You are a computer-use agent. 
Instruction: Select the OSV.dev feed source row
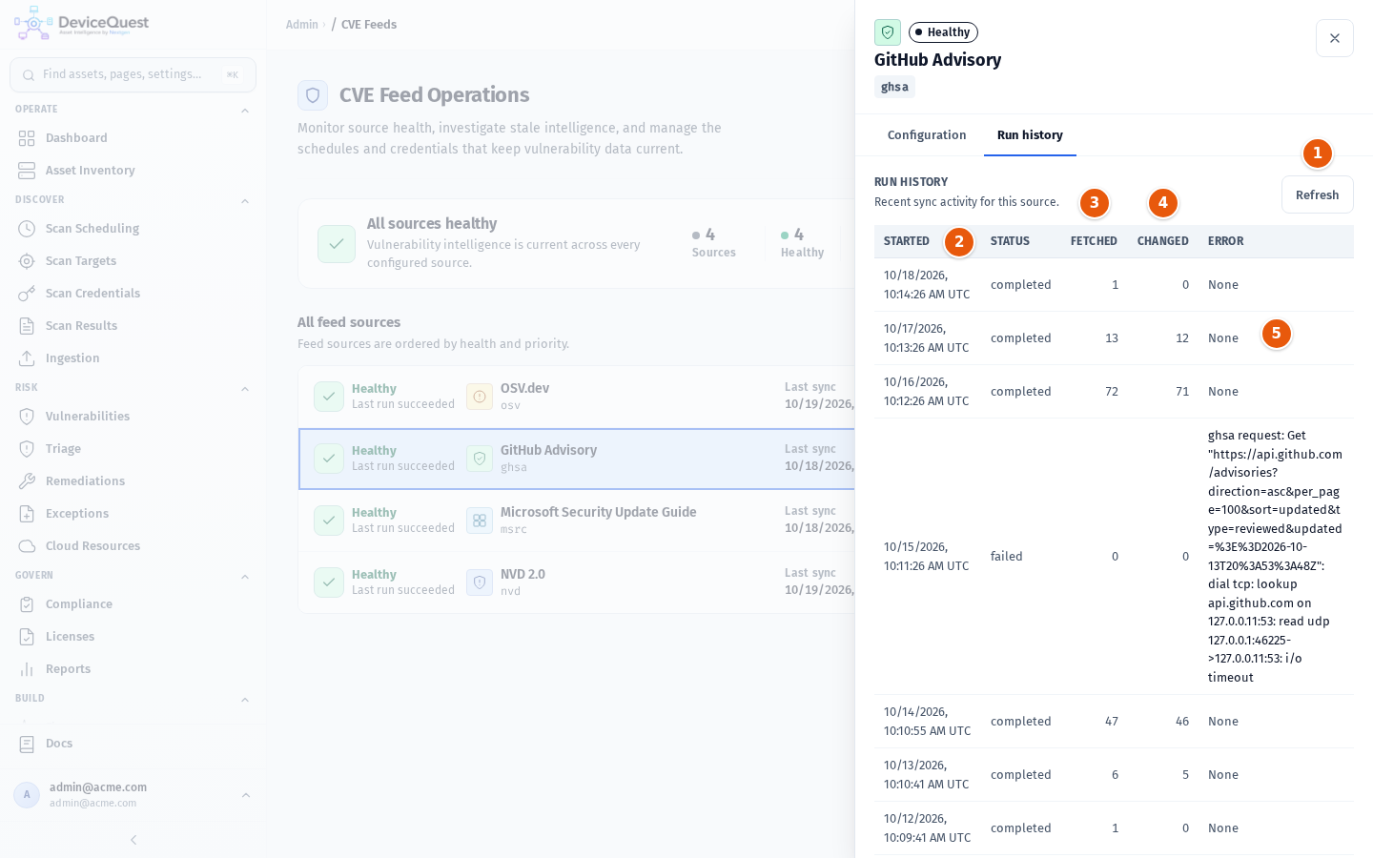pyautogui.click(x=577, y=397)
